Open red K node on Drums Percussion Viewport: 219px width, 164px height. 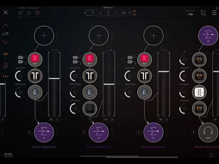point(145,59)
